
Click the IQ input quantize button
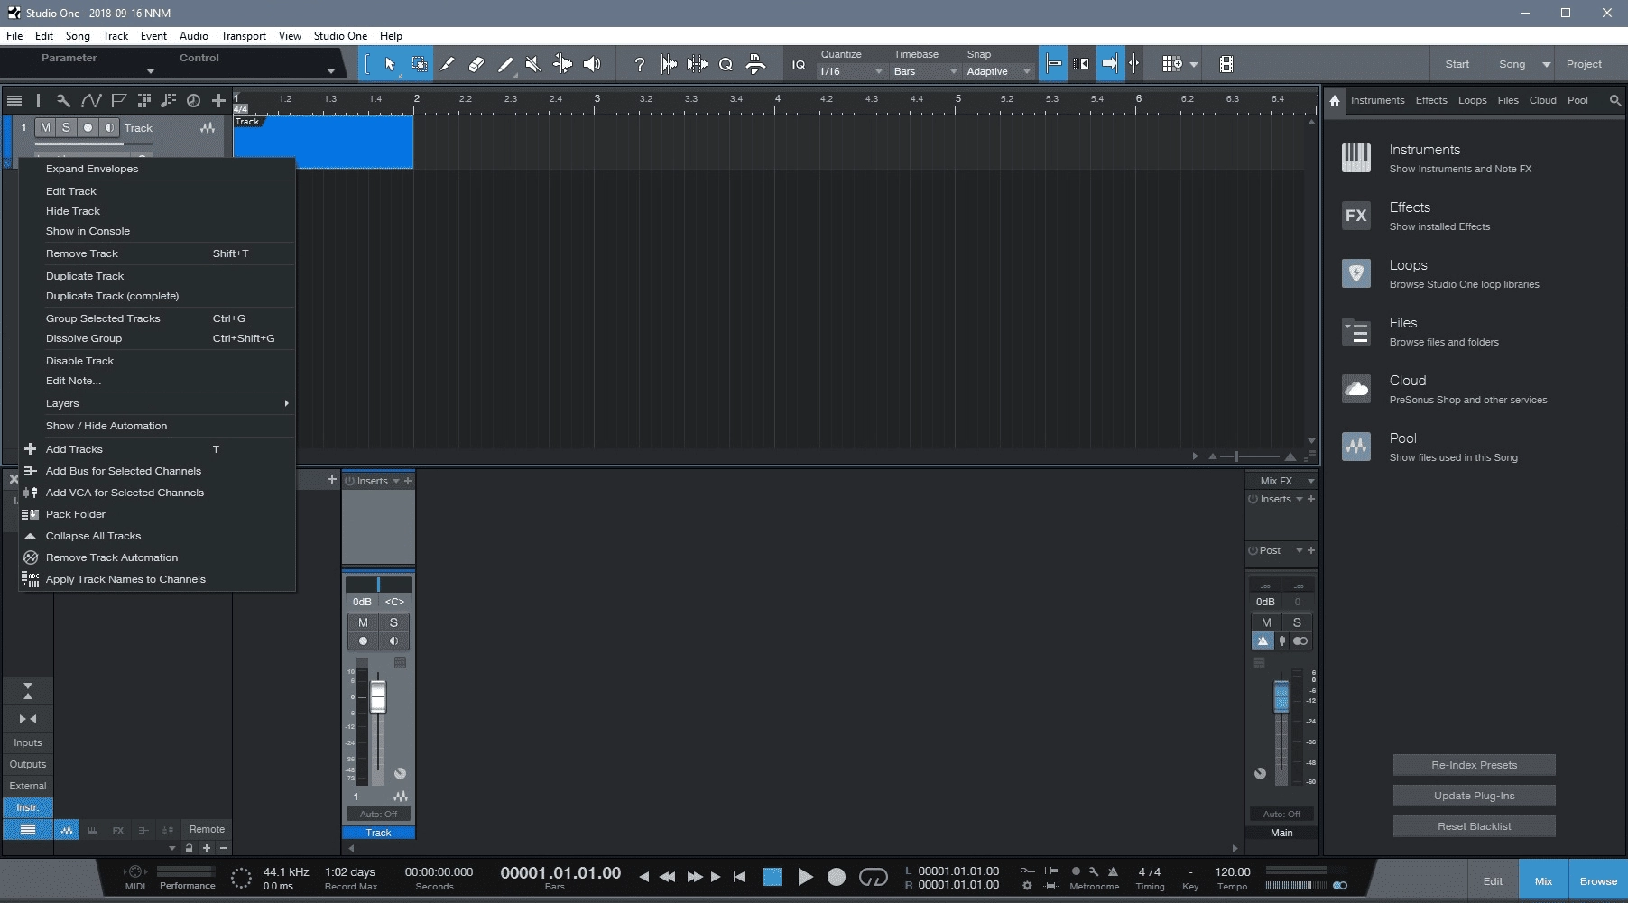point(799,64)
